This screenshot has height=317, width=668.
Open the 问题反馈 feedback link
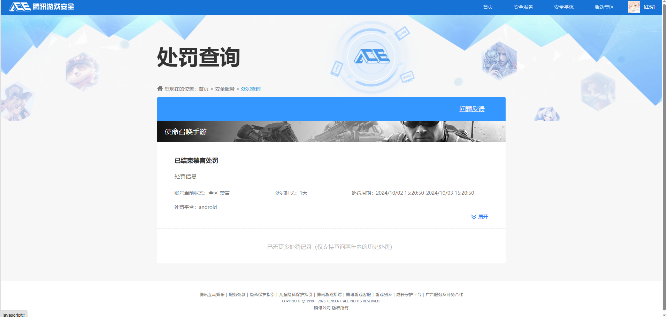(x=472, y=109)
